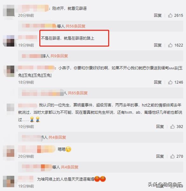This screenshot has height=191, width=186.
Task: Tap thumbs-up on the 1622-likes comment
Action: coord(170,45)
